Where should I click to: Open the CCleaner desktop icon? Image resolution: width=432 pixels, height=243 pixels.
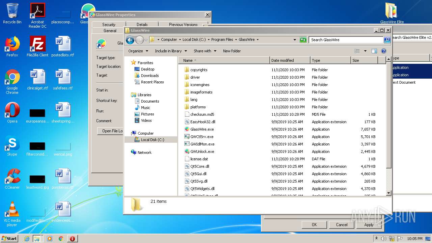12,179
